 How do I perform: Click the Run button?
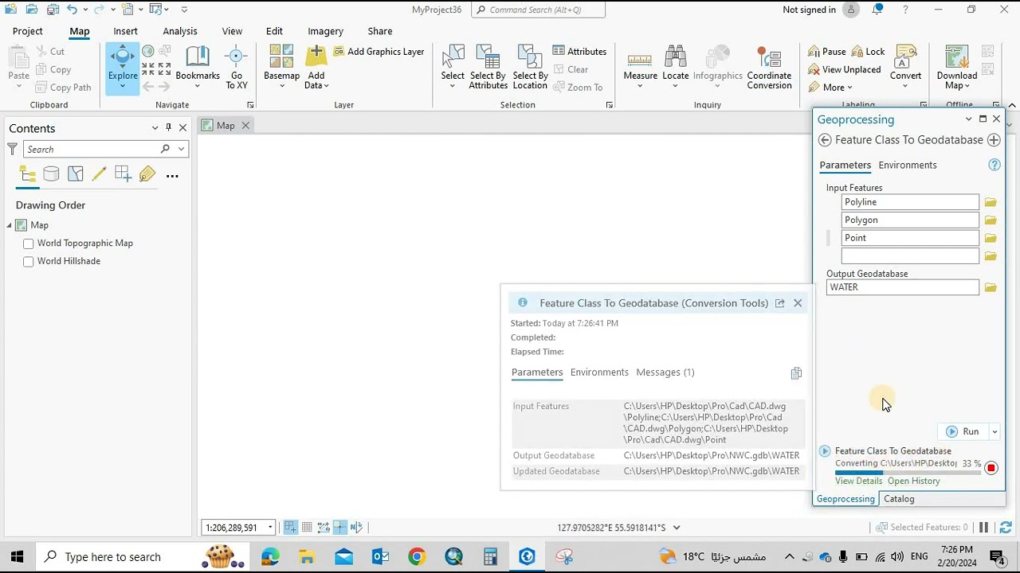coord(963,431)
